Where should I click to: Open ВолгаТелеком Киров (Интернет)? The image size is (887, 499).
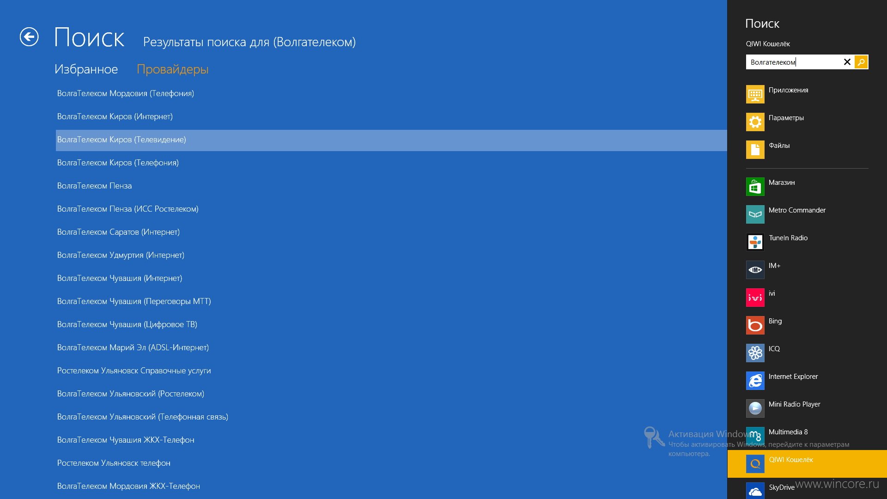[x=115, y=116]
